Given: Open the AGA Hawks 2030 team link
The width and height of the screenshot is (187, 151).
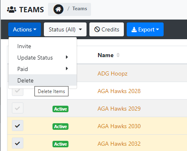Looking at the screenshot, I should pos(119,126).
